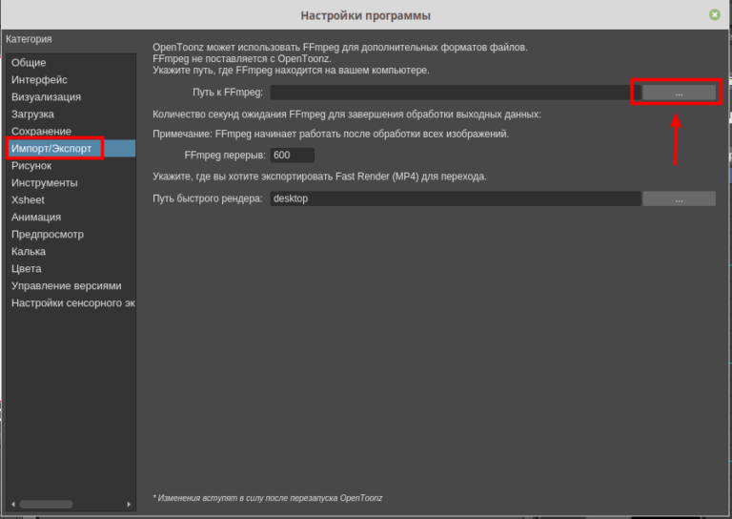Click the category list left scroll arrow

(x=13, y=505)
